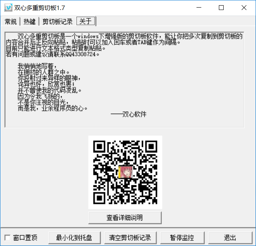This screenshot has height=246, width=256.
Task: Click the signature text ——双心软件
Action: 129,114
